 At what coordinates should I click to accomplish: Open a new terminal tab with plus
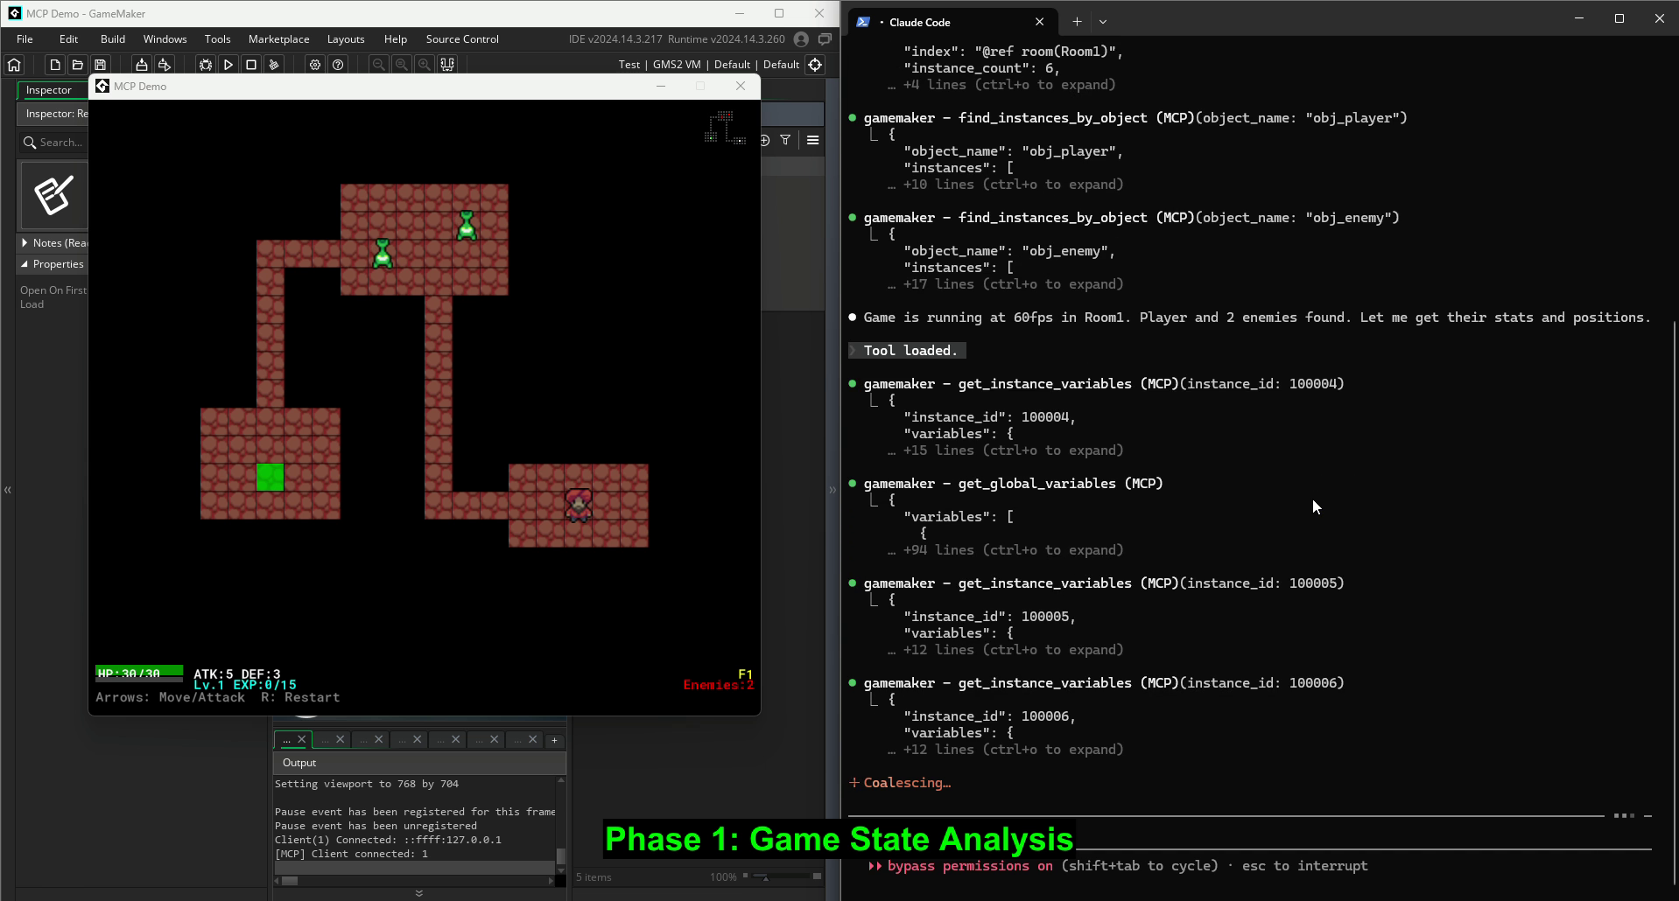click(x=1077, y=22)
